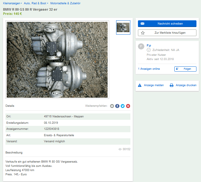Click Versand möglich value

[54, 141]
